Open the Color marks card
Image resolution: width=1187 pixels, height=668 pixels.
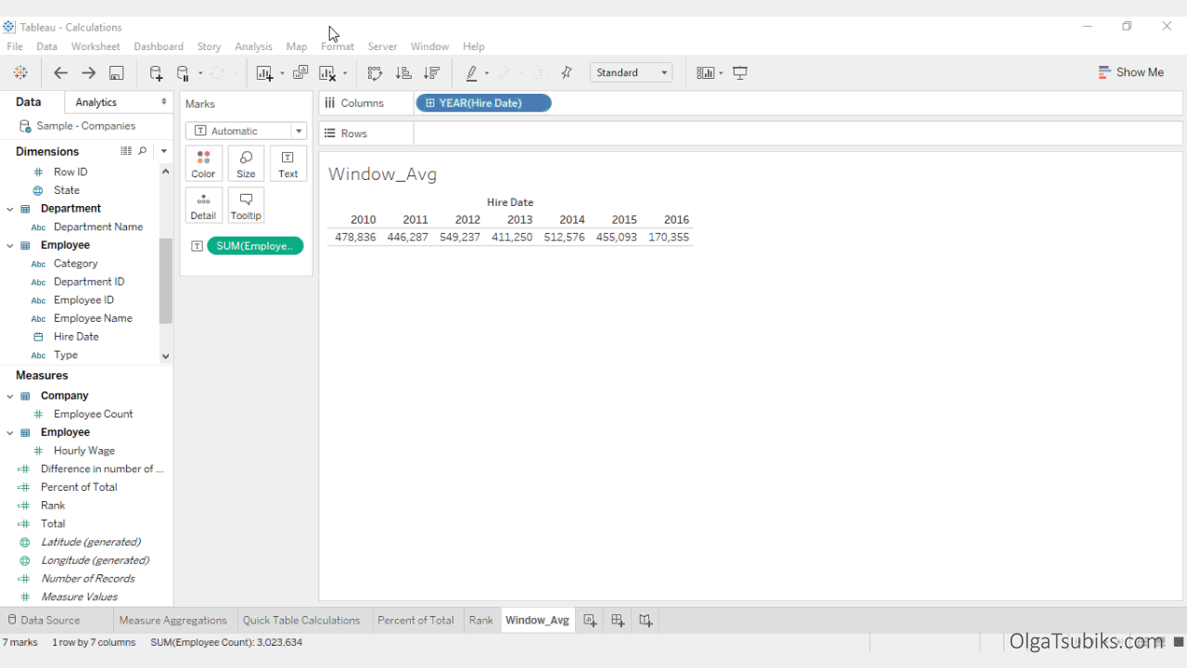click(x=203, y=163)
